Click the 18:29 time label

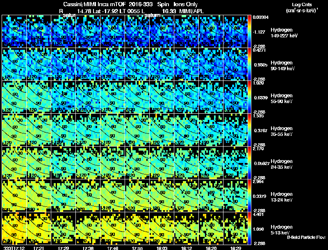point(235,248)
